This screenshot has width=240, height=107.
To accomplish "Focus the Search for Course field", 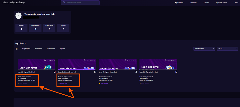I will tap(80, 3).
